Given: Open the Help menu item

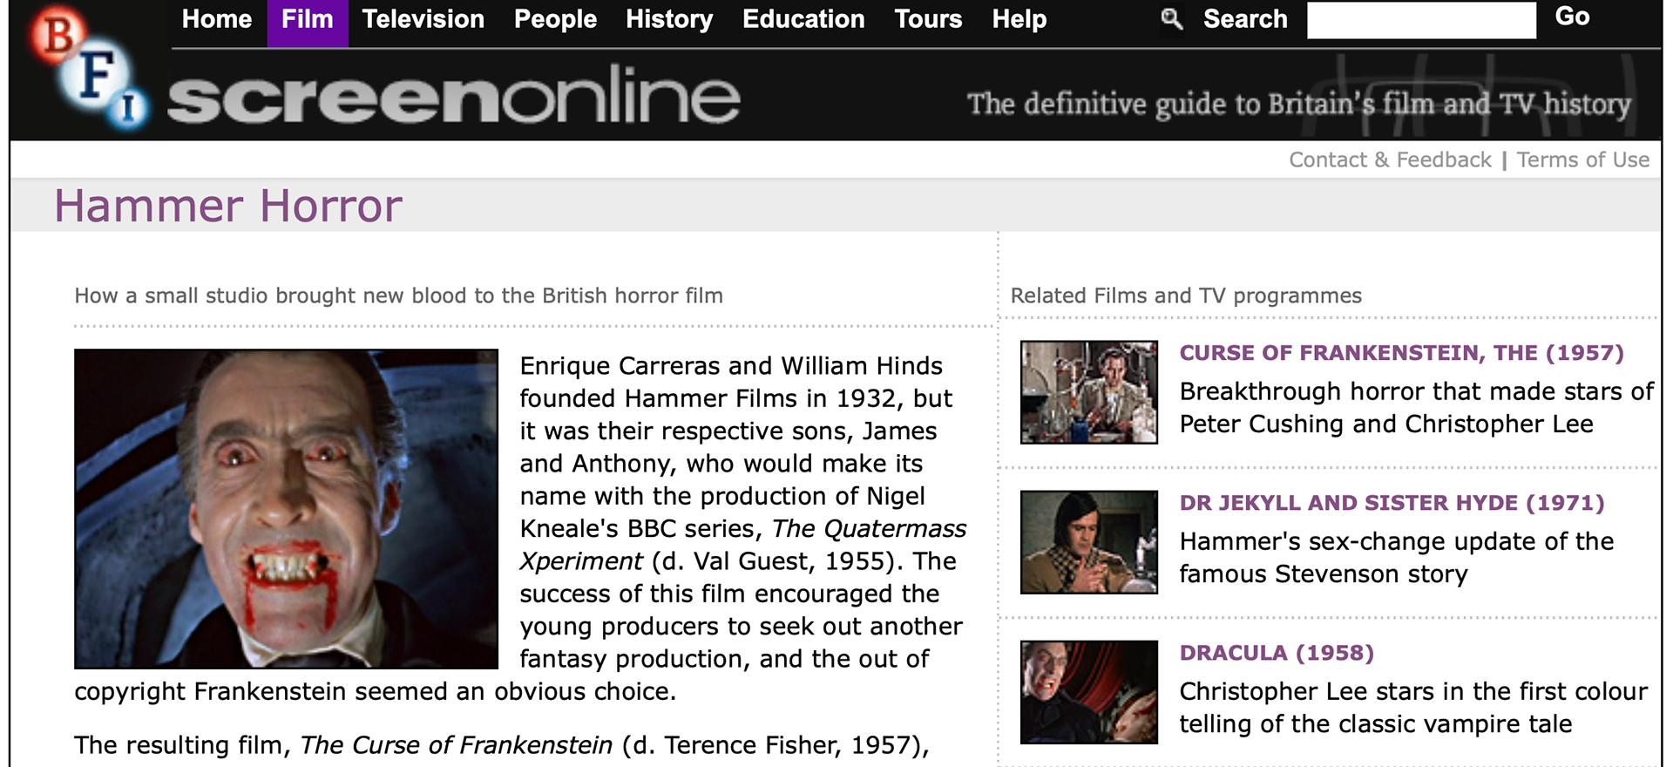Looking at the screenshot, I should click(1019, 19).
